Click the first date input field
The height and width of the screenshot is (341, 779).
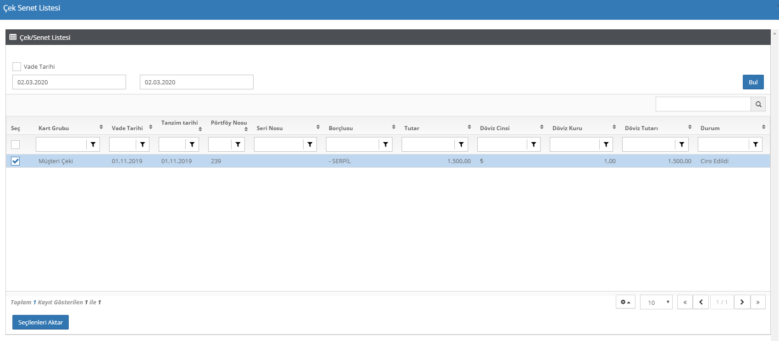(69, 82)
